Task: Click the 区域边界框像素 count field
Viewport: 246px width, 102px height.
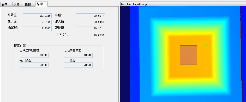Action: click(34, 55)
